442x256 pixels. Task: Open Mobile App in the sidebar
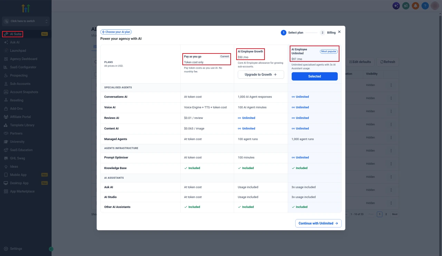pos(26,175)
